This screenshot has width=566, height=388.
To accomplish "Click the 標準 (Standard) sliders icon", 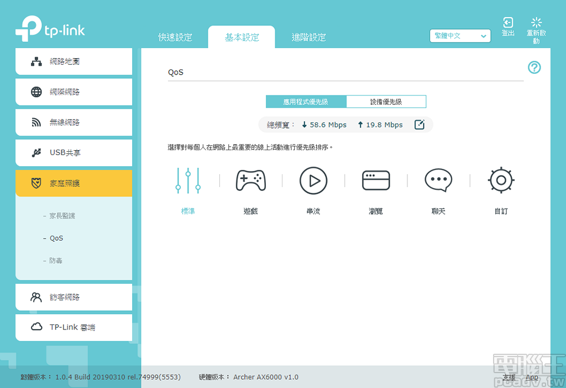I will tap(188, 180).
